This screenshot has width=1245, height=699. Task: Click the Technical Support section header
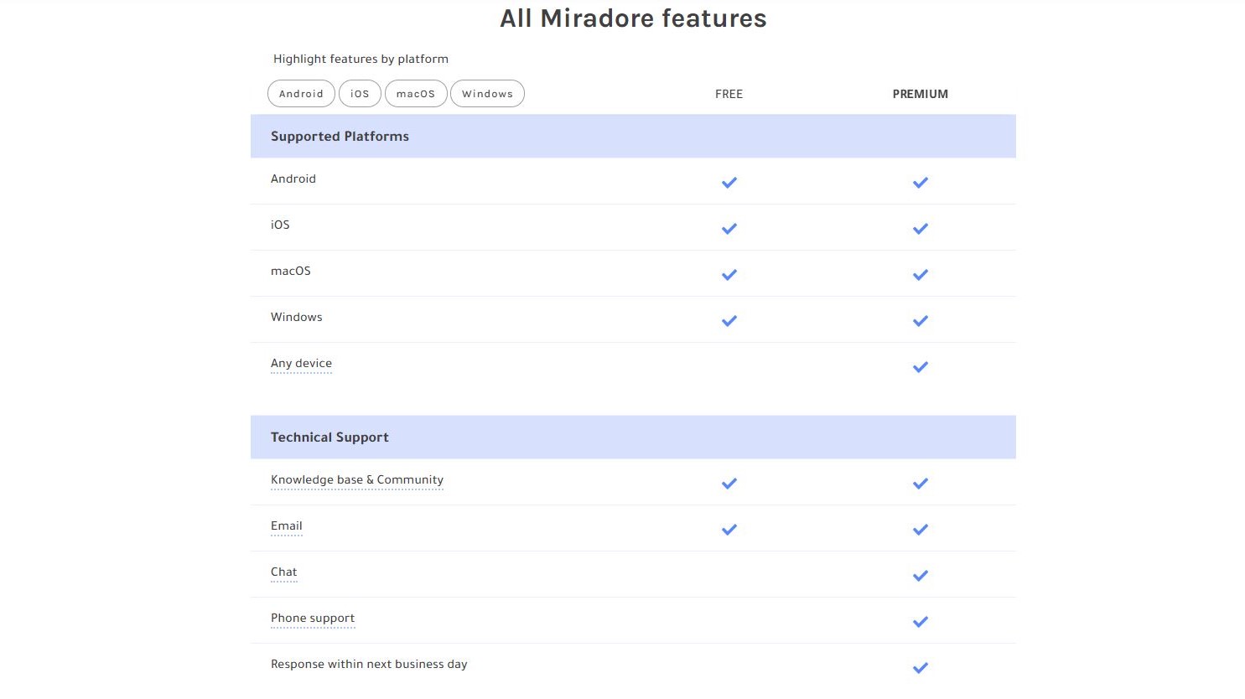coord(633,438)
